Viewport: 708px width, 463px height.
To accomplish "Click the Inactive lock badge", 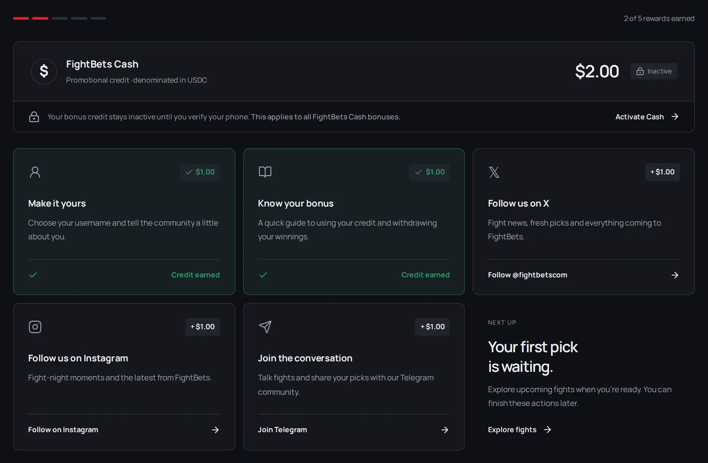I will click(x=654, y=71).
